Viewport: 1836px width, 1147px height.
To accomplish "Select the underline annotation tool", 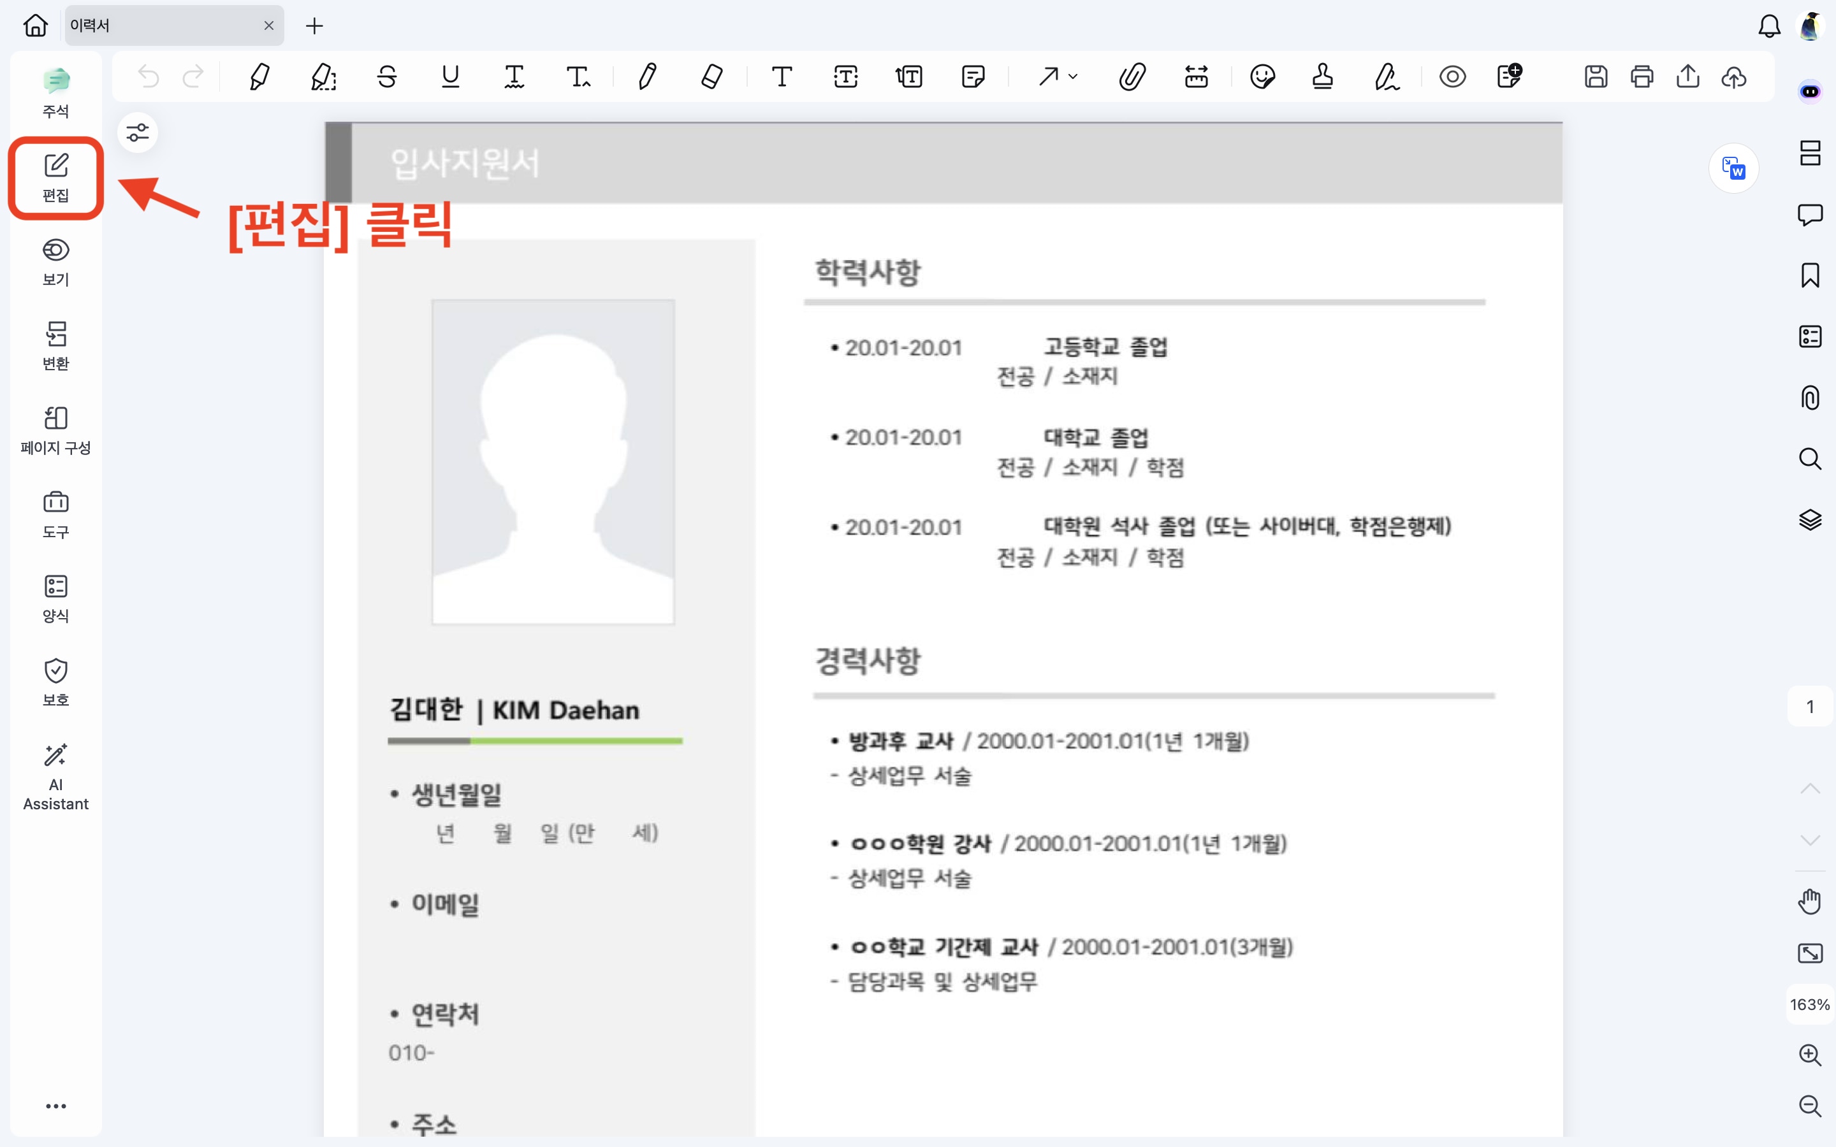I will point(451,76).
